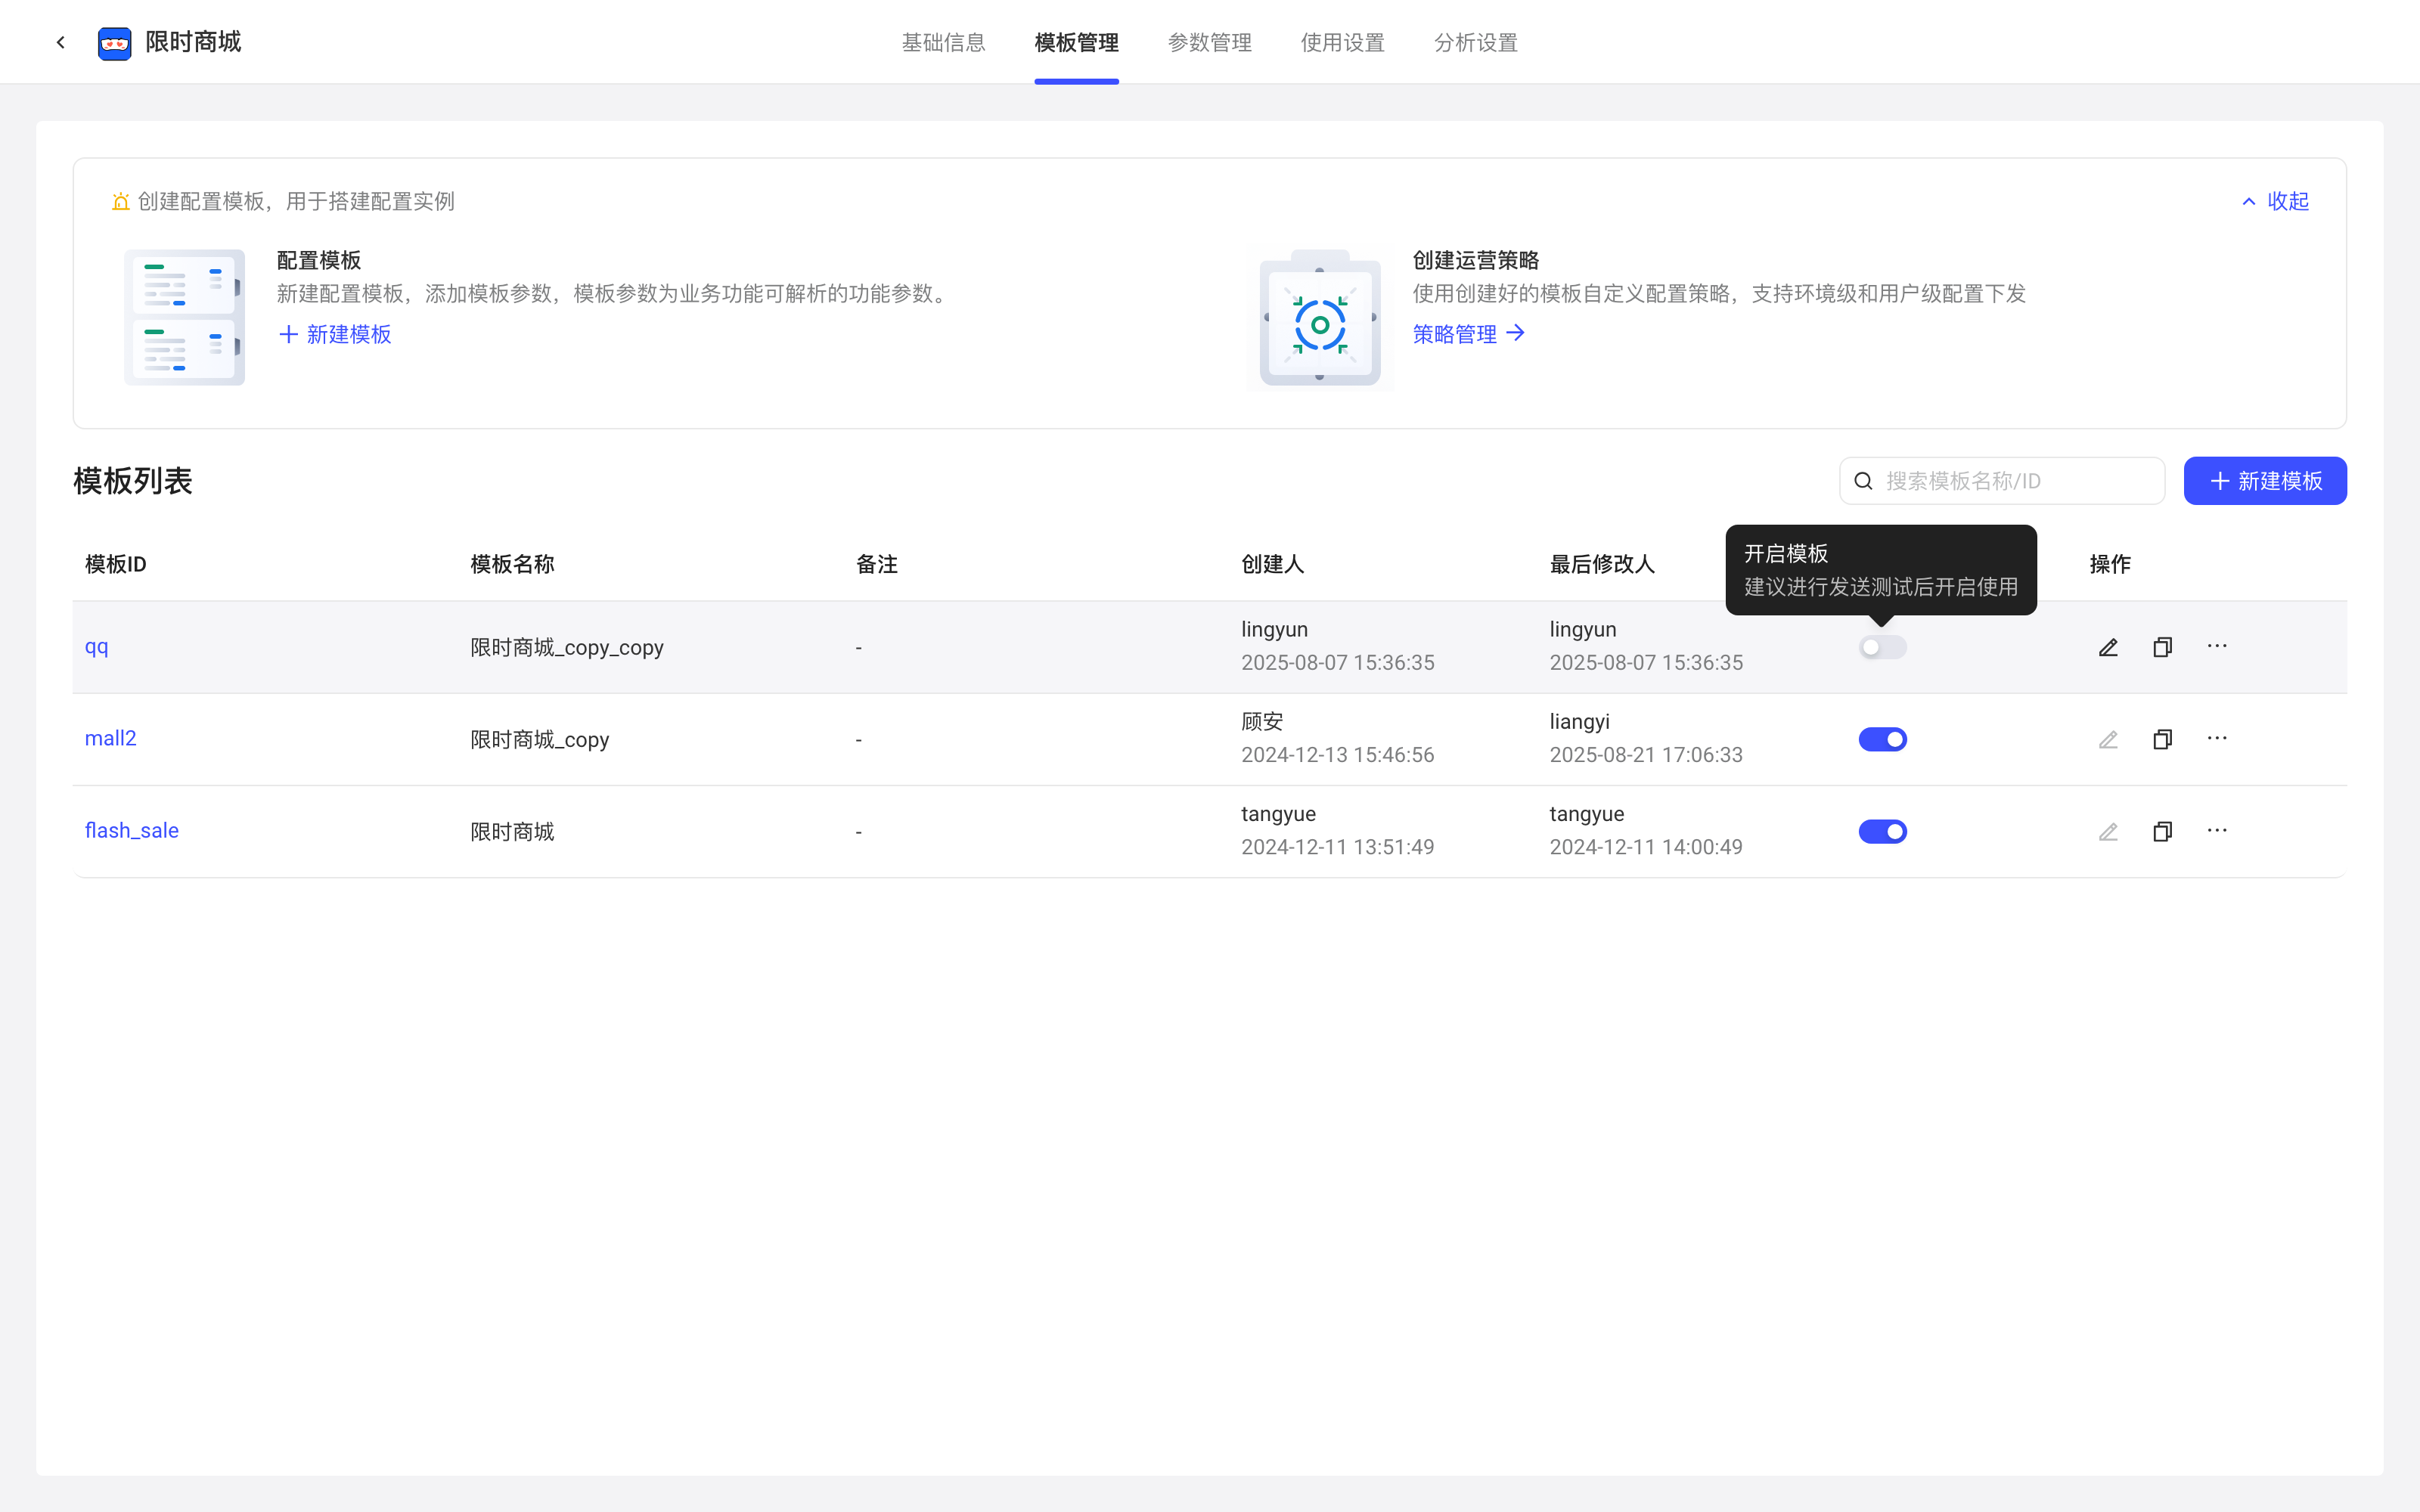Click the alert lamp tip icon

[x=120, y=201]
